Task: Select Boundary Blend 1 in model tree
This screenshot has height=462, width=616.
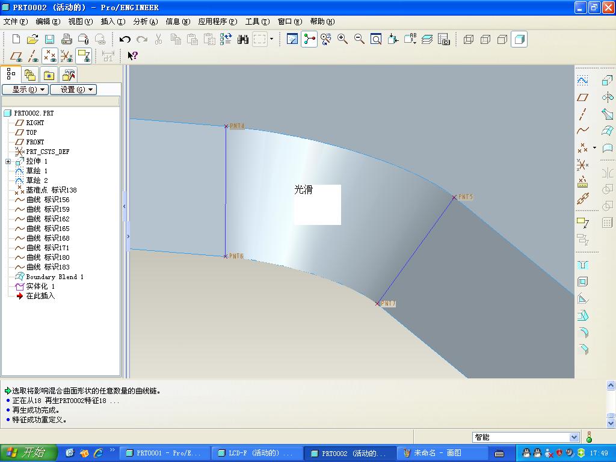Action: [49, 277]
